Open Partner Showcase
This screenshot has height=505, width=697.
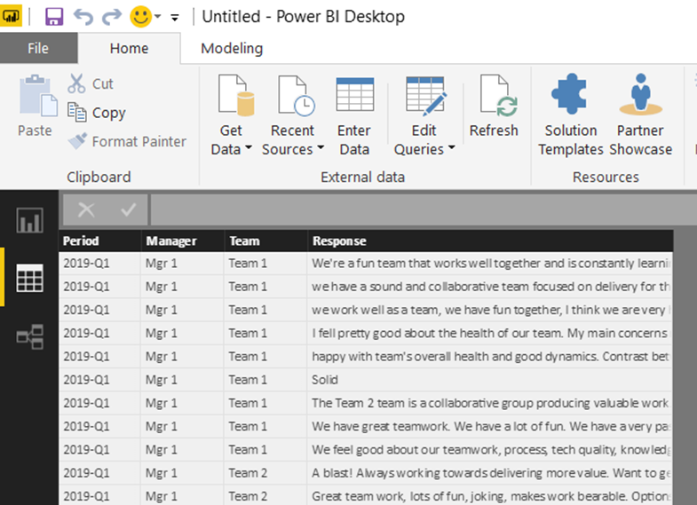tap(640, 115)
